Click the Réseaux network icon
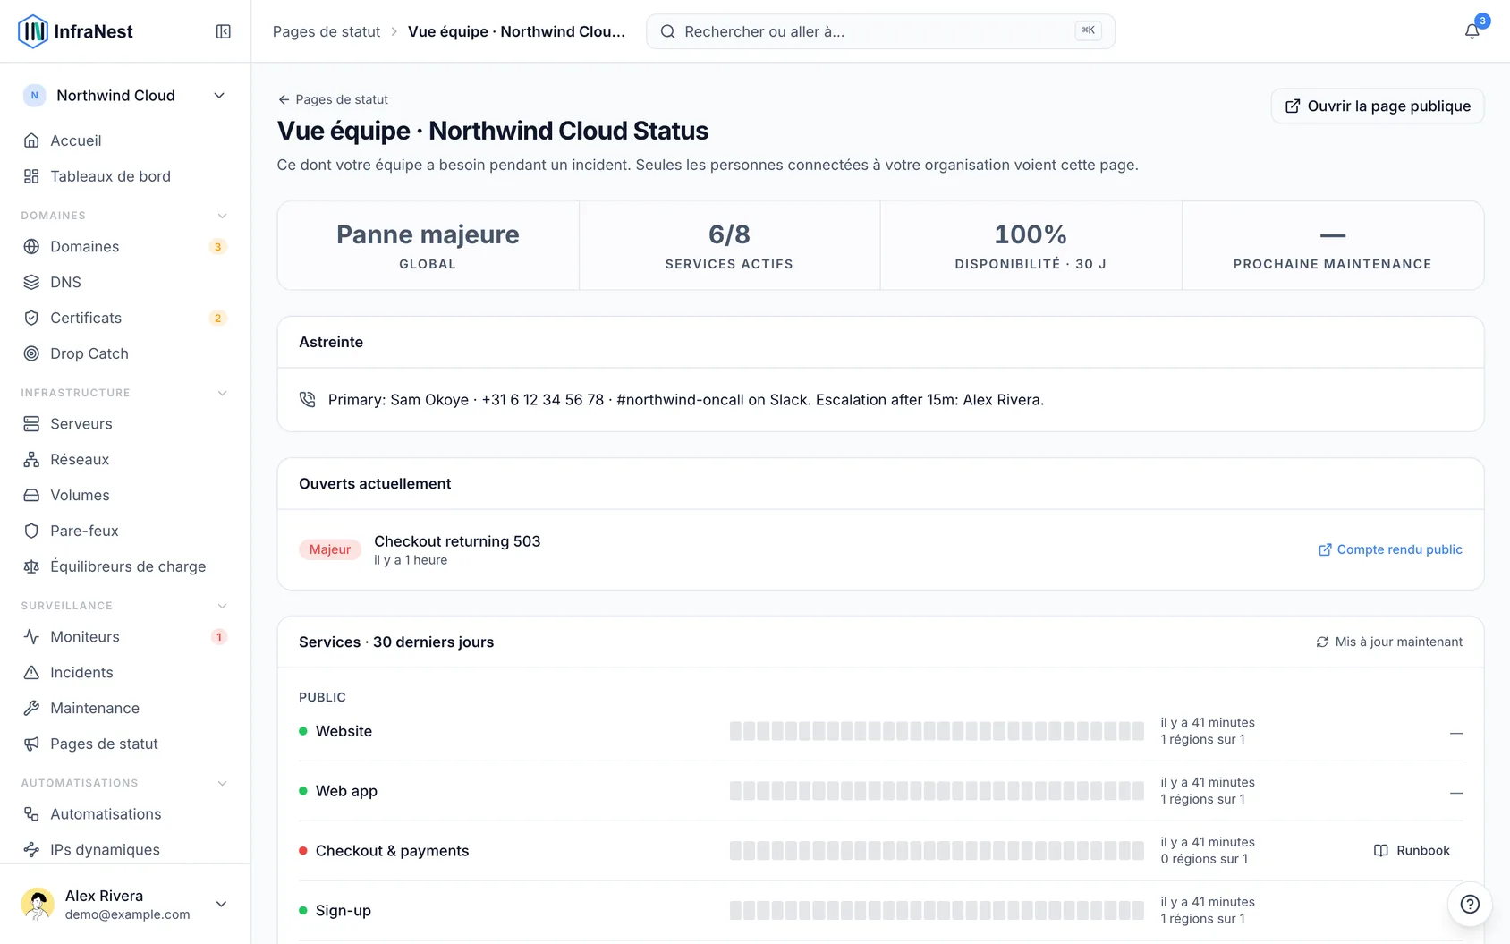The height and width of the screenshot is (944, 1510). [x=31, y=459]
